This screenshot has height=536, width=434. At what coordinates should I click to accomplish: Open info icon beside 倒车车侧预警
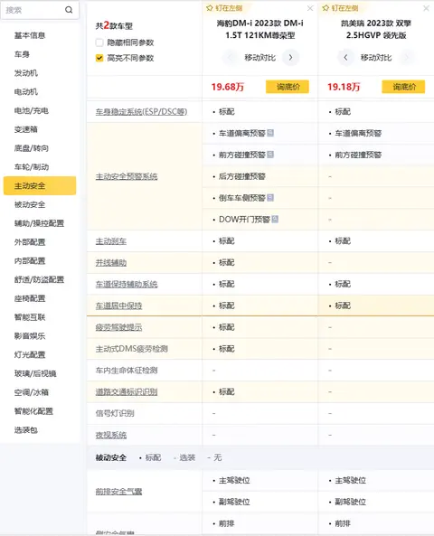[270, 198]
